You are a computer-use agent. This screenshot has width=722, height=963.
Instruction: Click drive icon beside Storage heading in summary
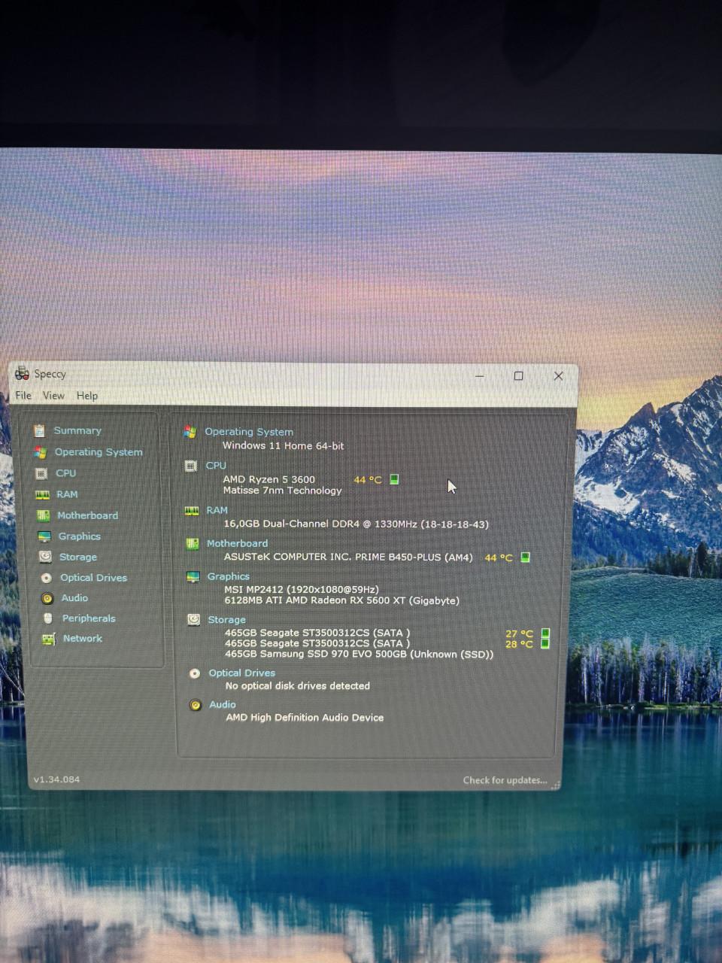pos(194,620)
